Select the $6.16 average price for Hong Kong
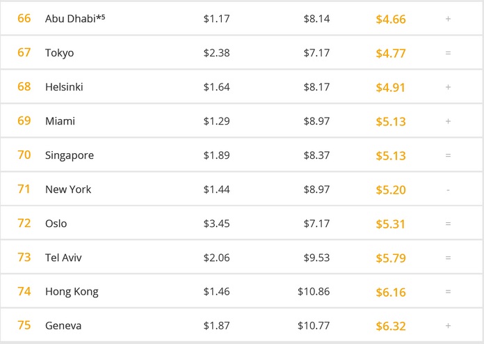Viewport: 484px width, 344px height. [390, 292]
